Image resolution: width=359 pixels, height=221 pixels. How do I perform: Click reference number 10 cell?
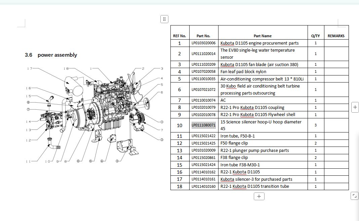coord(179,125)
